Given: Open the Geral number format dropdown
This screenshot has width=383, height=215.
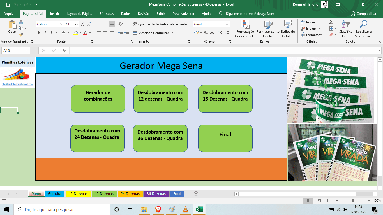Looking at the screenshot, I should [227, 24].
